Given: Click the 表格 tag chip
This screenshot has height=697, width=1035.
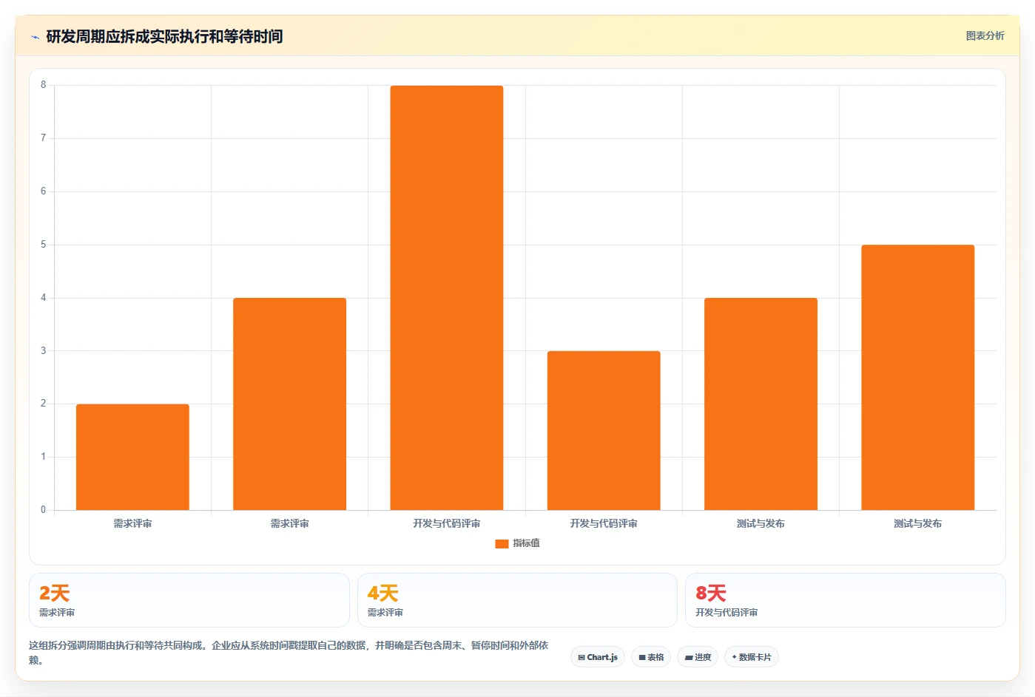Looking at the screenshot, I should pos(651,657).
